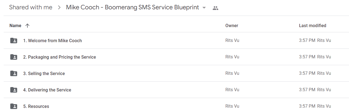Select the 5. Resources folder name
Image resolution: width=349 pixels, height=112 pixels.
click(x=36, y=106)
